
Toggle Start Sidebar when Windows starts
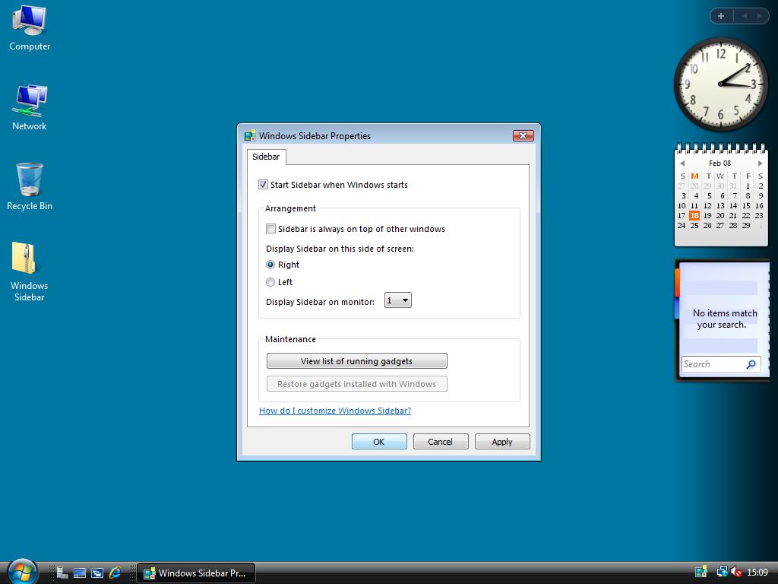pos(263,185)
